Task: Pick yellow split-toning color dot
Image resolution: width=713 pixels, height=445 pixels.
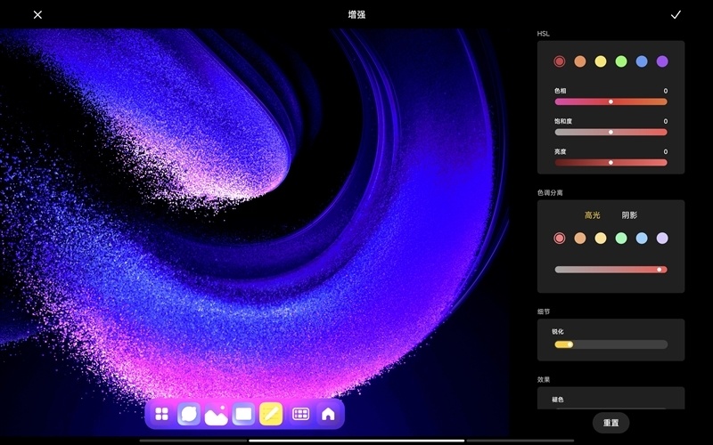Action: click(600, 238)
